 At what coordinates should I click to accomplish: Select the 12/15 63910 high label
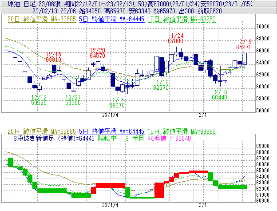point(54,57)
